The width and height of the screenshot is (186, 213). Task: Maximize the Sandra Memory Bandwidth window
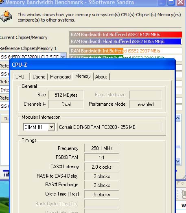[x=171, y=2]
